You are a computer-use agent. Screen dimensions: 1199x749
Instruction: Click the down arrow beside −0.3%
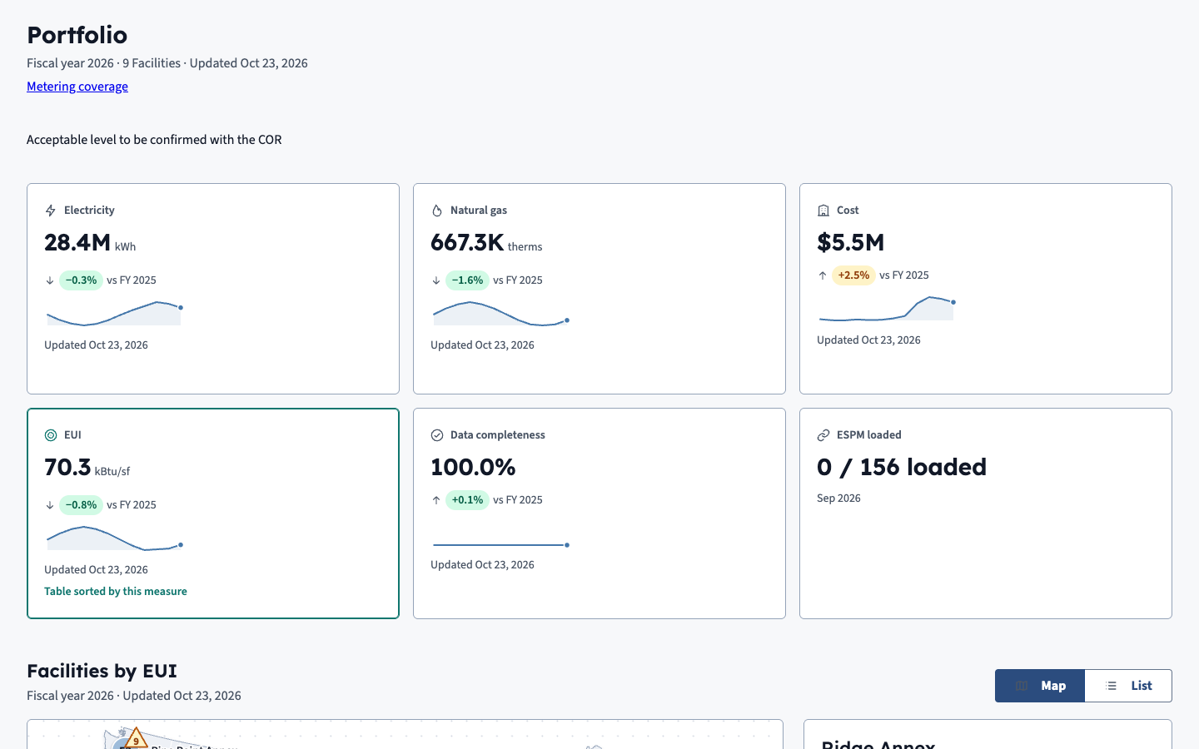click(x=50, y=280)
